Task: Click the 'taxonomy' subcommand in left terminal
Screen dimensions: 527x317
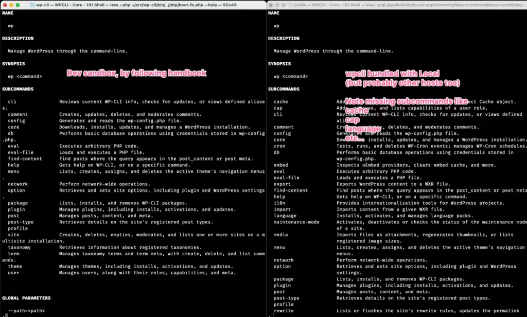Action: point(19,248)
